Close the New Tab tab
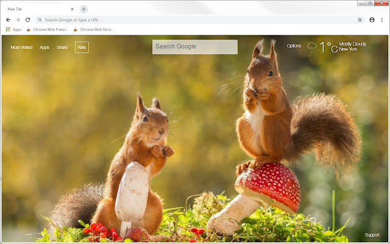Viewport: 390px width, 244px height. [x=72, y=9]
